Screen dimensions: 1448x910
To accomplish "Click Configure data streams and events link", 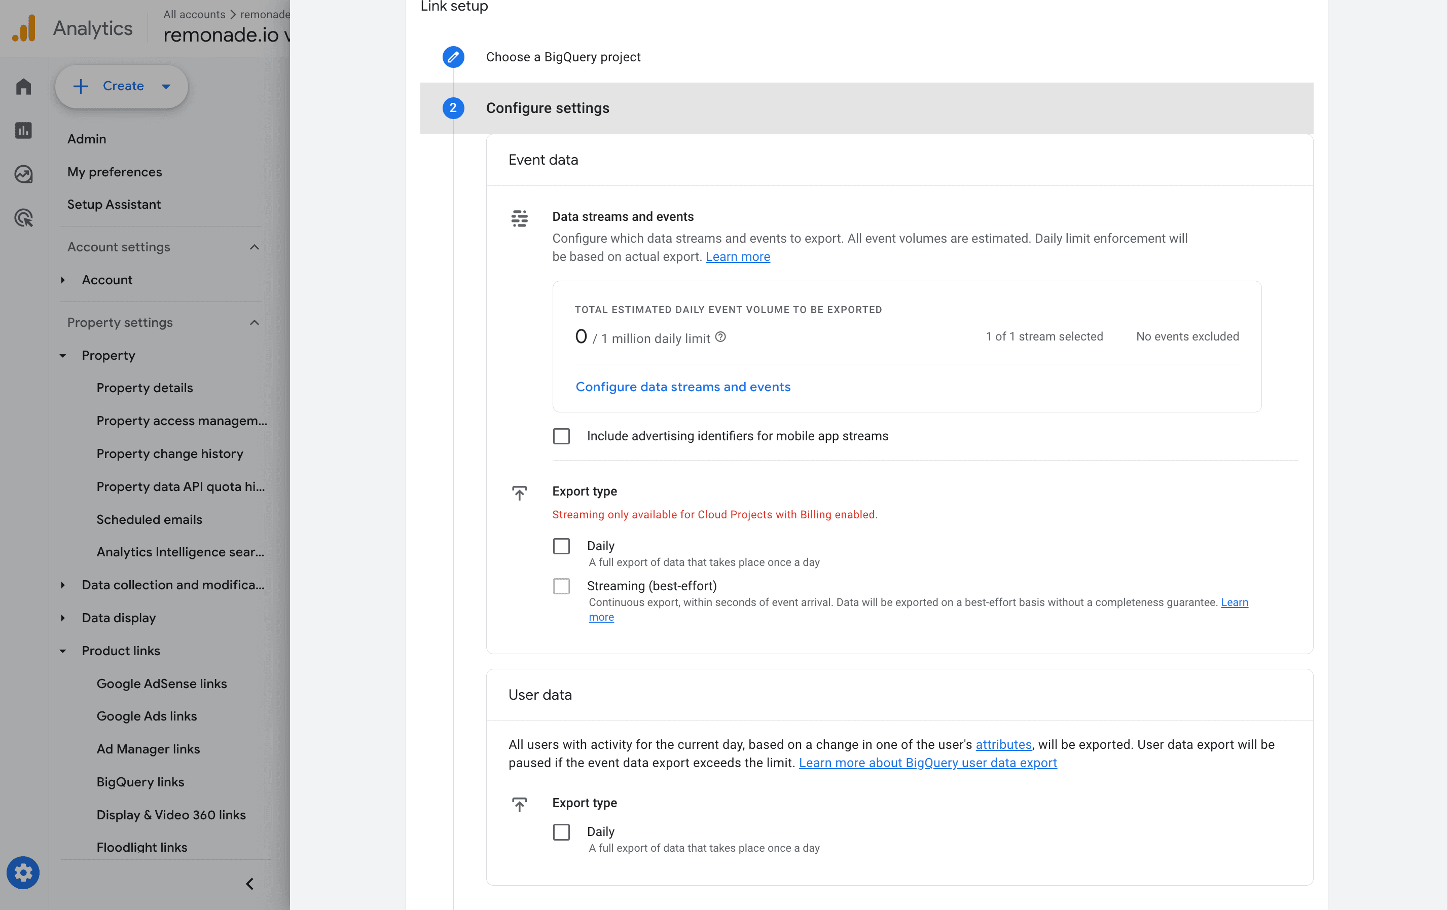I will [x=682, y=387].
